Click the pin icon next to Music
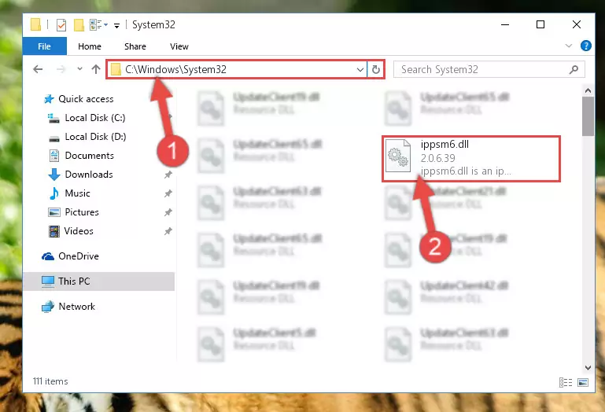 168,193
